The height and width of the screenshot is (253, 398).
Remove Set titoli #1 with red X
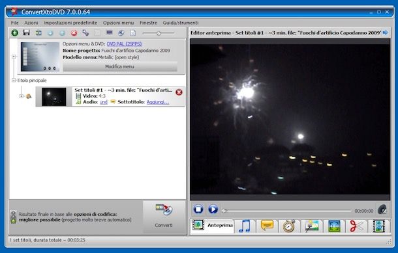pyautogui.click(x=179, y=92)
